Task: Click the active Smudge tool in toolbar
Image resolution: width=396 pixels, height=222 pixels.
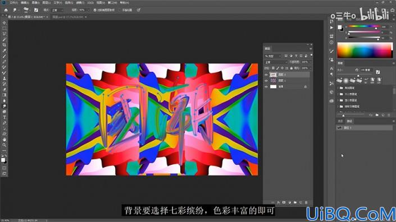Action: 4,106
